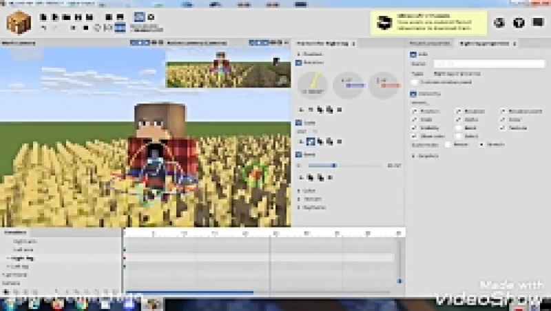Select the Camera row in timeline list
Viewport: 551px width, 311px height.
61,283
